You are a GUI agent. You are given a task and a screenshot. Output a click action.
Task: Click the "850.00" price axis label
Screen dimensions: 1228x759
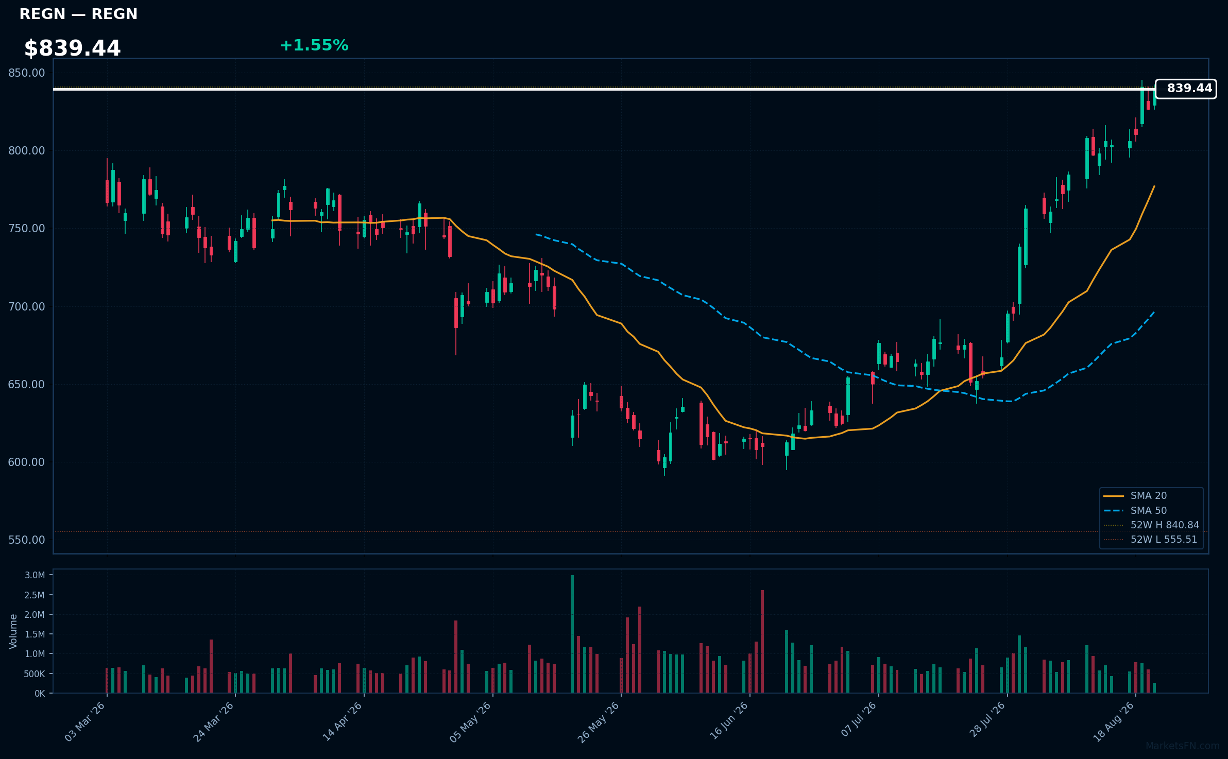[x=27, y=73]
